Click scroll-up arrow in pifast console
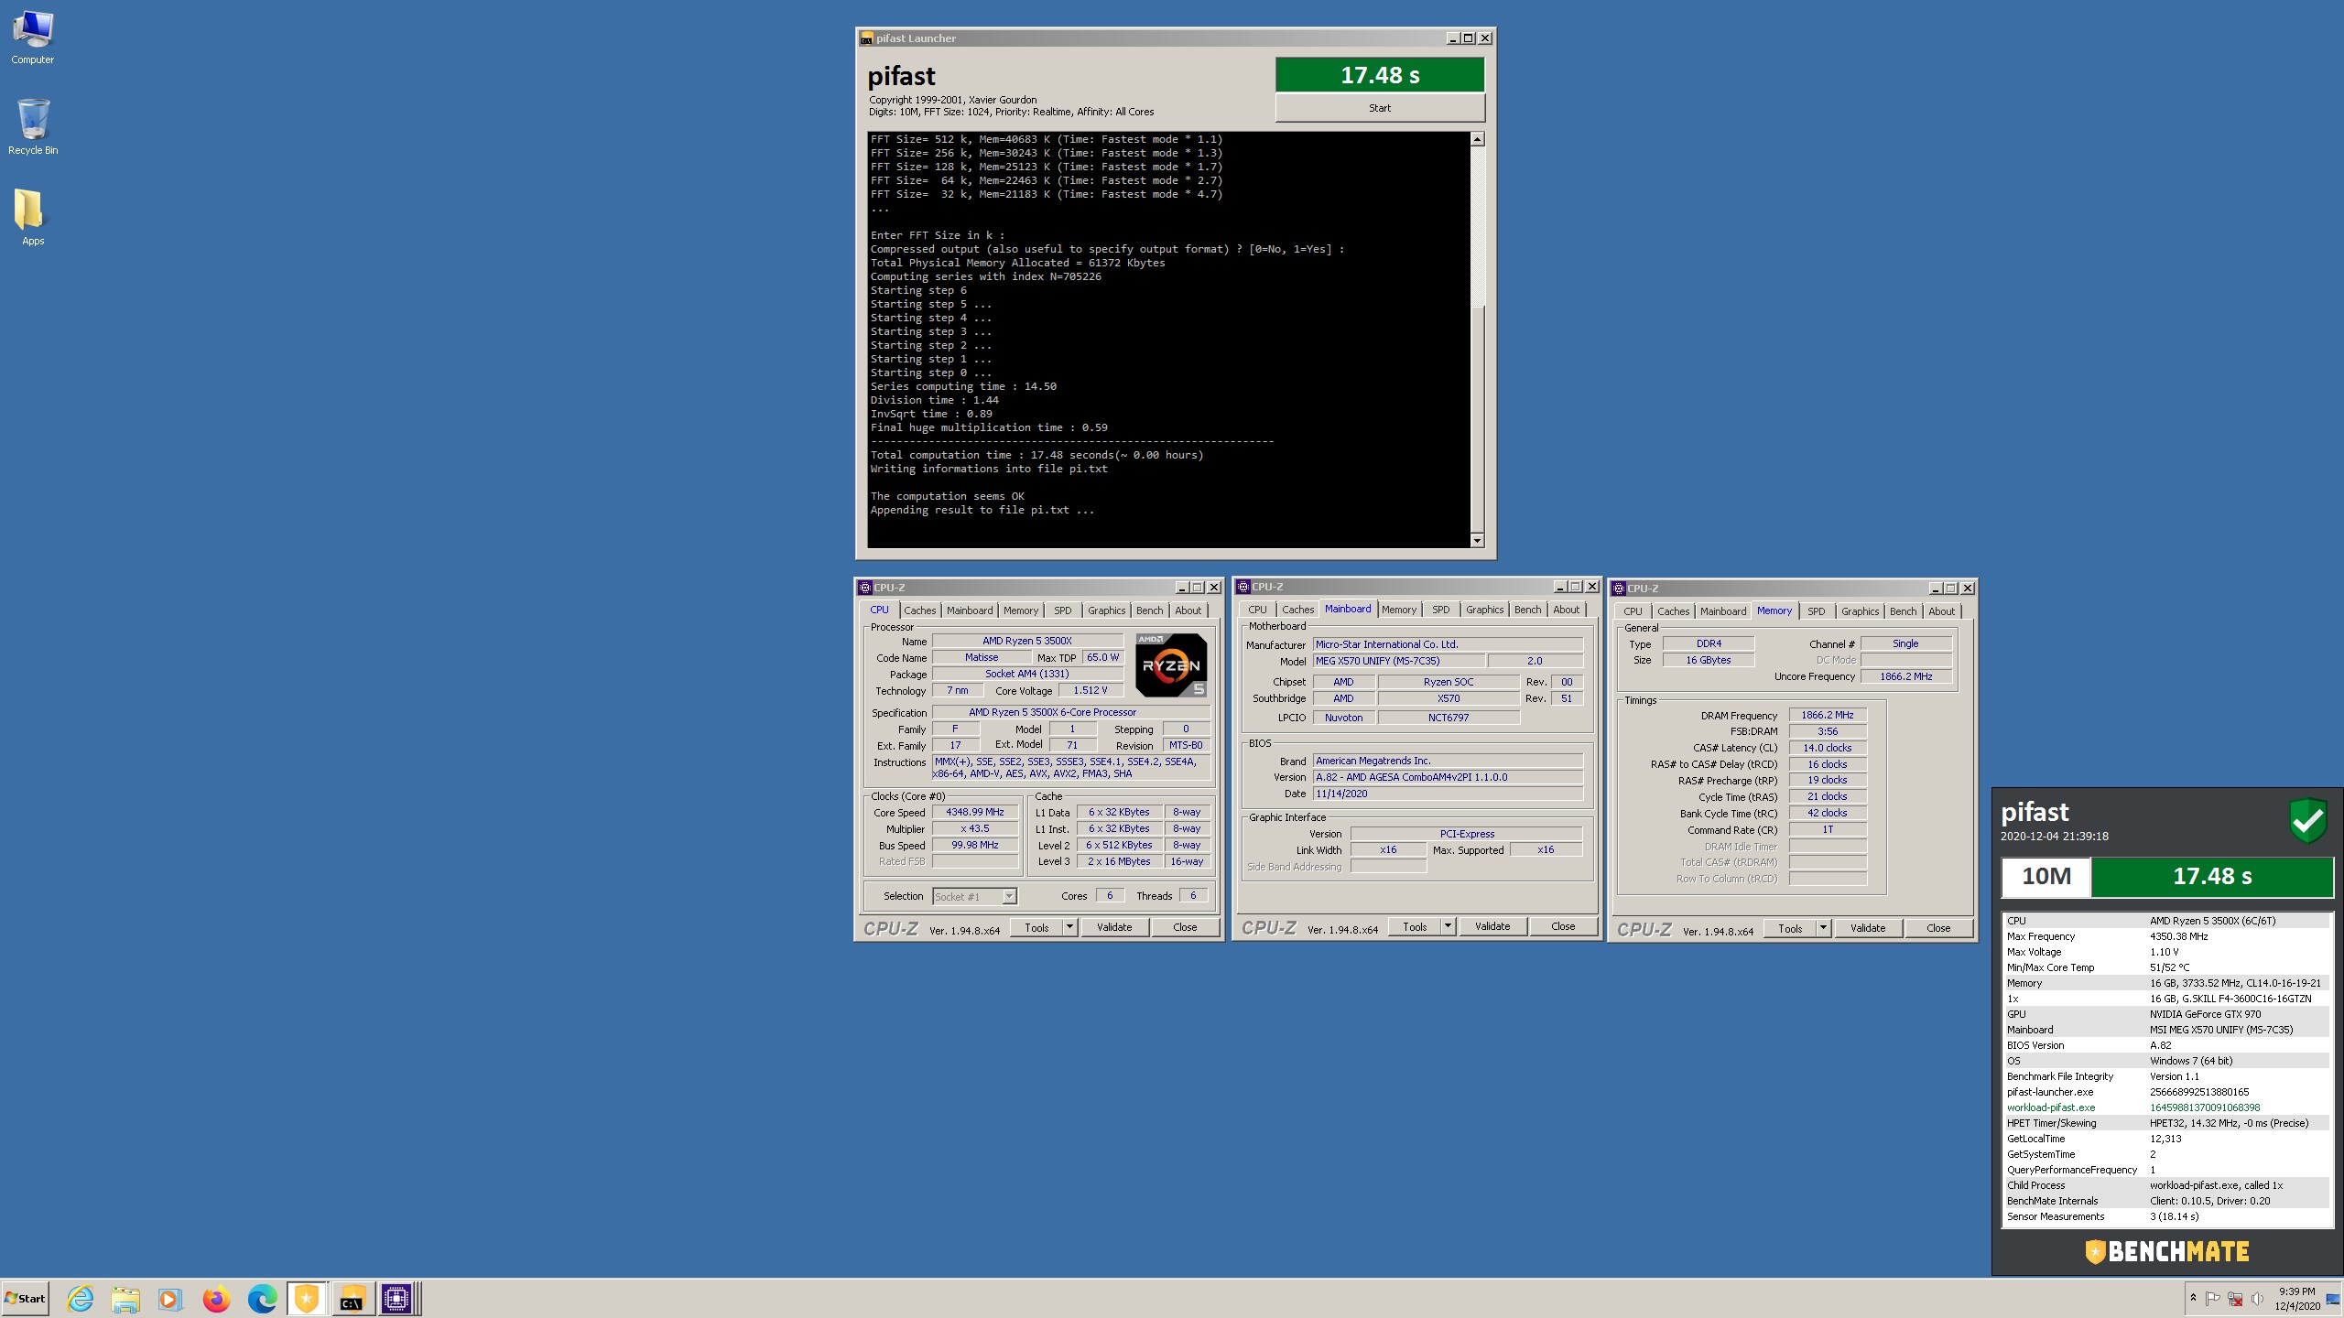 (1477, 139)
